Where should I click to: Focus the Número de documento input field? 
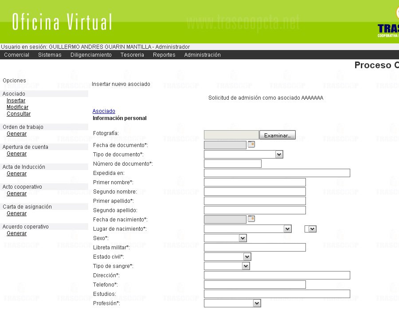232,164
